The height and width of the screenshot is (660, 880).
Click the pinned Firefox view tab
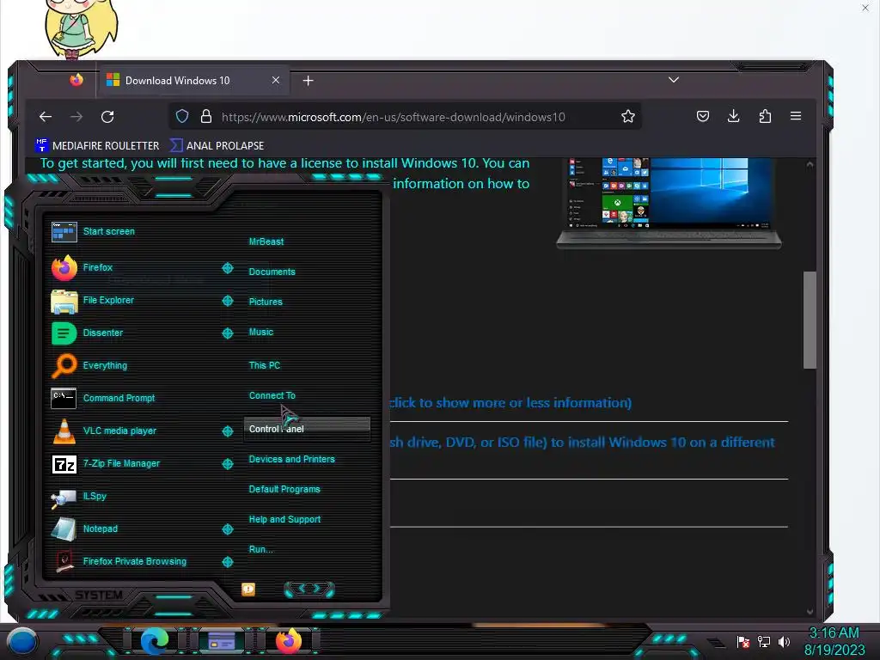(76, 80)
